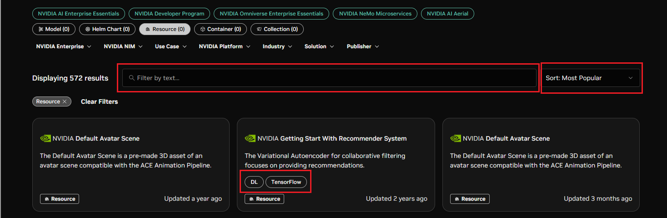Expand the NVIDIA Enterprise filter dropdown

click(x=64, y=46)
